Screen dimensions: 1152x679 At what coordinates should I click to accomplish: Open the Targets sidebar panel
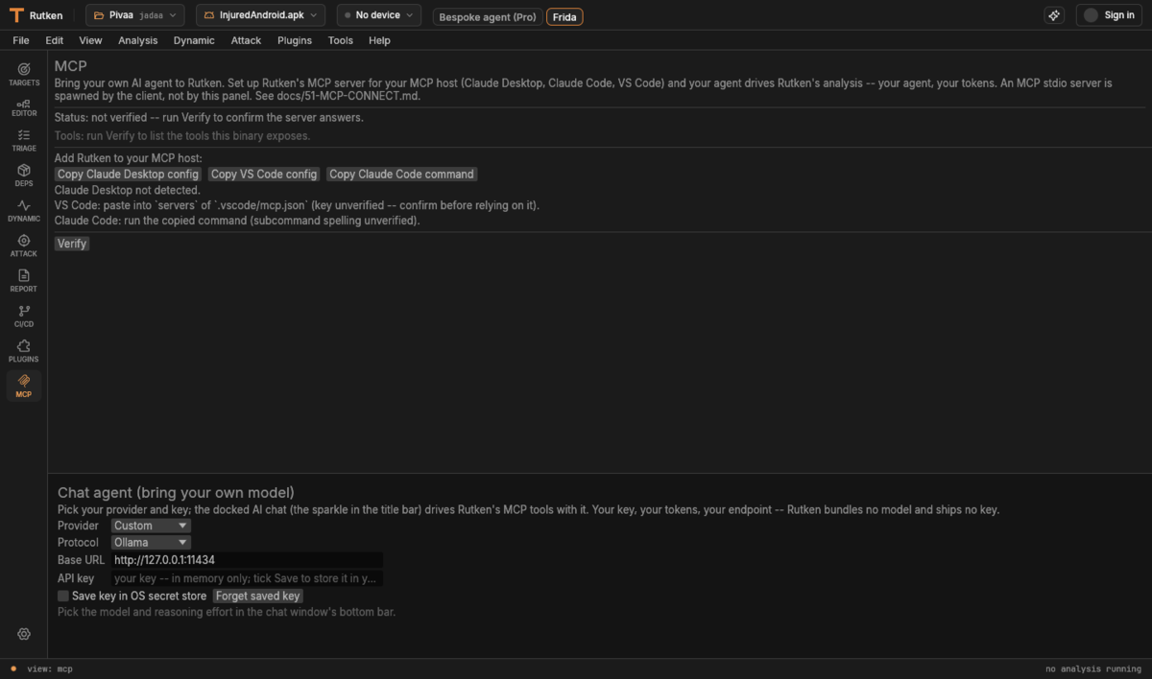[x=24, y=74]
